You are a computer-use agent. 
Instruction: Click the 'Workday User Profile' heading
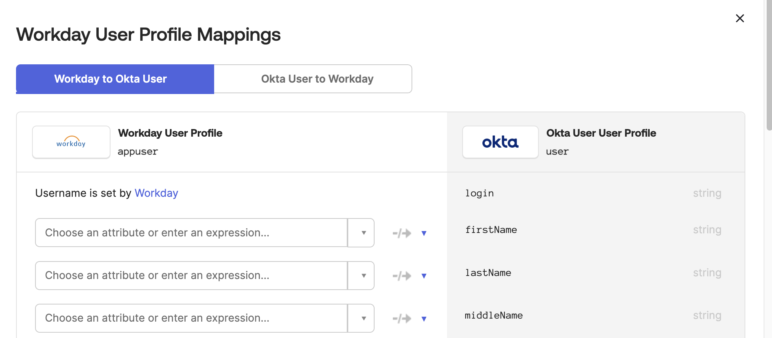click(170, 133)
